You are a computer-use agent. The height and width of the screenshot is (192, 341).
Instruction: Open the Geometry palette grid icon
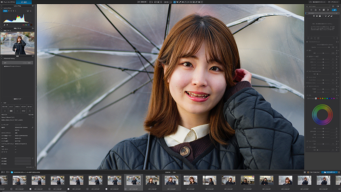[x=324, y=10]
